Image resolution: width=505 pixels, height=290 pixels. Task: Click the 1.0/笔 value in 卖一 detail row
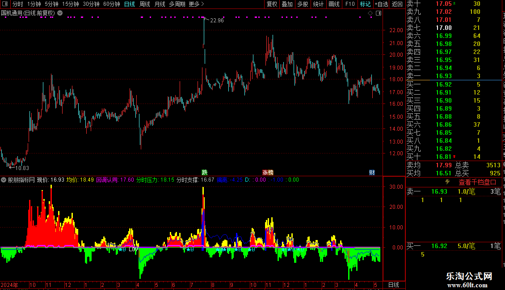pyautogui.click(x=467, y=191)
